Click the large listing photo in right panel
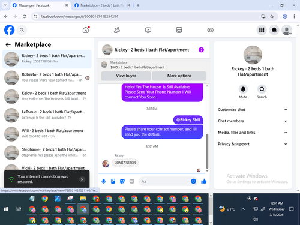The height and width of the screenshot is (225, 300). point(253,55)
